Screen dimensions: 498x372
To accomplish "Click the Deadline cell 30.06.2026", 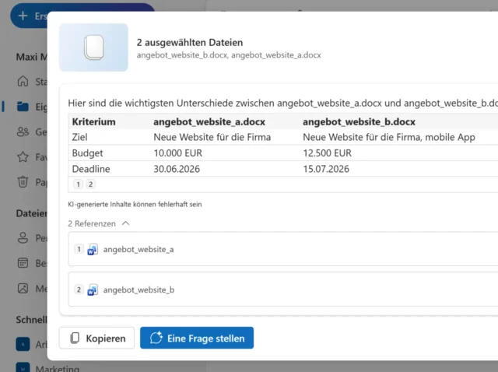I will pyautogui.click(x=177, y=169).
